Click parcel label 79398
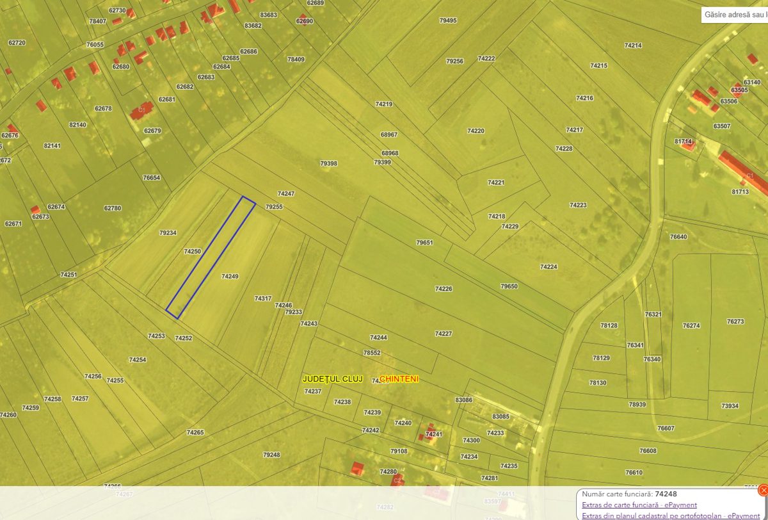 click(x=328, y=163)
